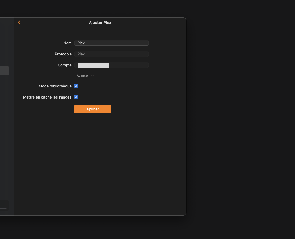Click the Mode bibliothèque label

[55, 86]
